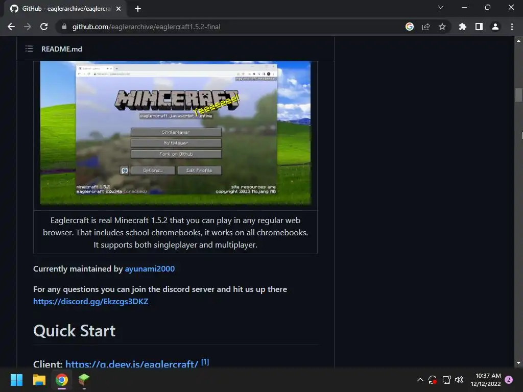Open the Minecraft block taskbar icon

pos(84,380)
